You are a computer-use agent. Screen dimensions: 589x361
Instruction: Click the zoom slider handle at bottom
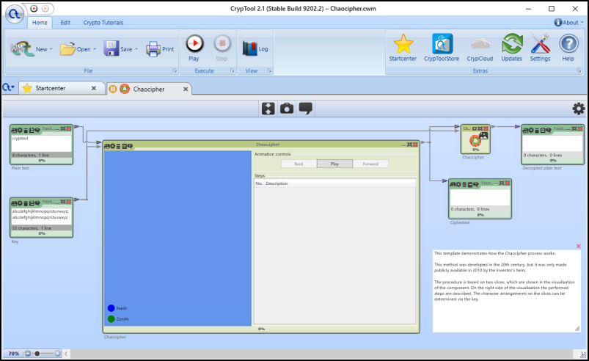point(37,354)
